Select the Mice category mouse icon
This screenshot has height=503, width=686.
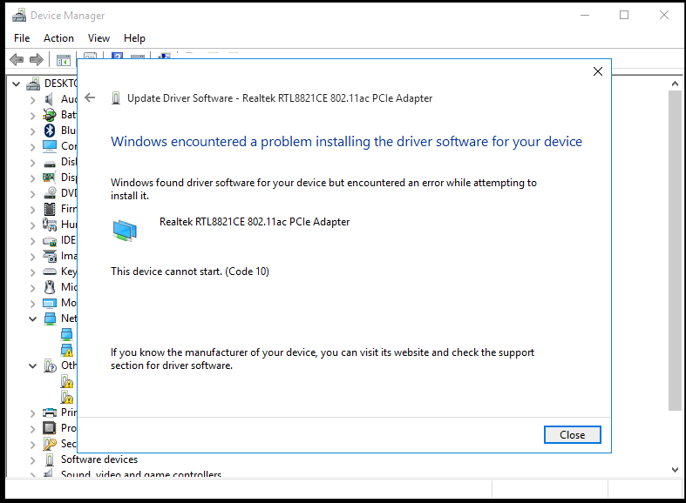tap(50, 287)
